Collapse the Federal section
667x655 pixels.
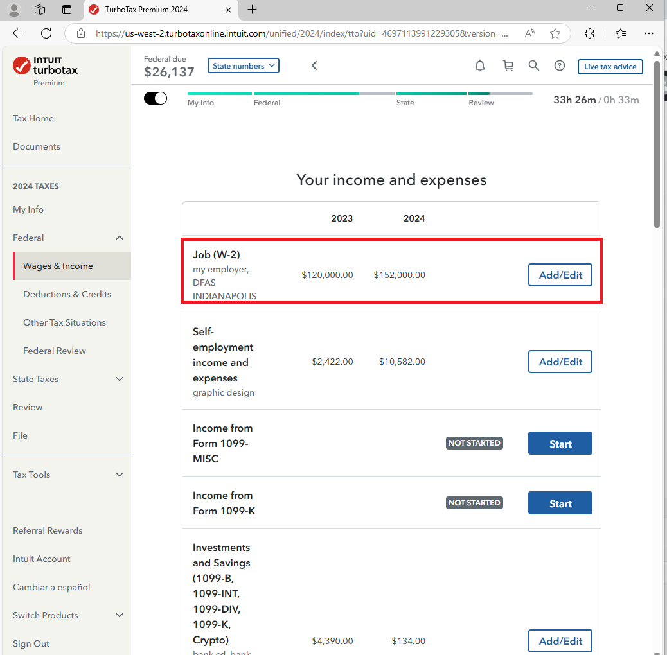click(x=120, y=238)
